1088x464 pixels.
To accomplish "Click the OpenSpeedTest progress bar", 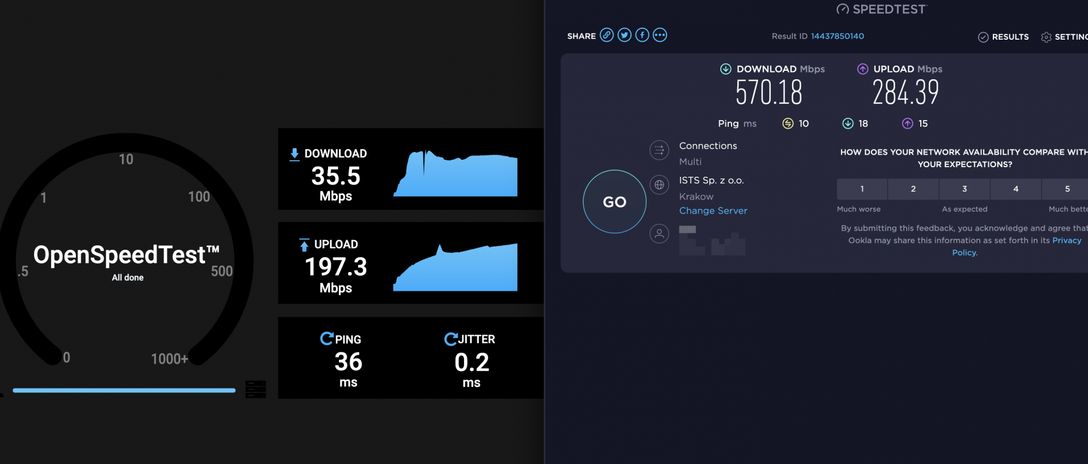I will 124,390.
